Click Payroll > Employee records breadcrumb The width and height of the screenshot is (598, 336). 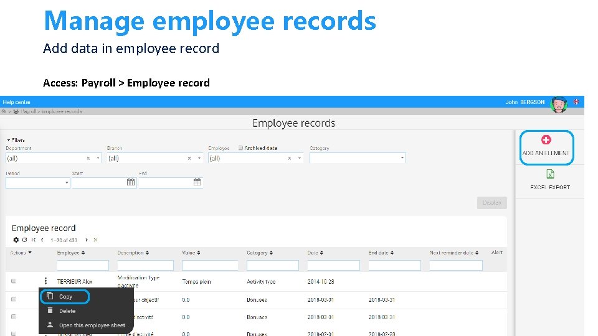(51, 111)
